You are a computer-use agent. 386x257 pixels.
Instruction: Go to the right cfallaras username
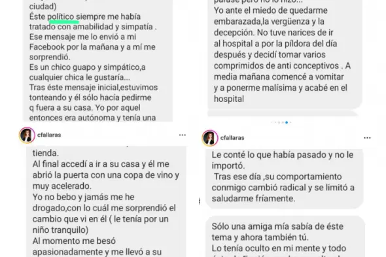232,138
